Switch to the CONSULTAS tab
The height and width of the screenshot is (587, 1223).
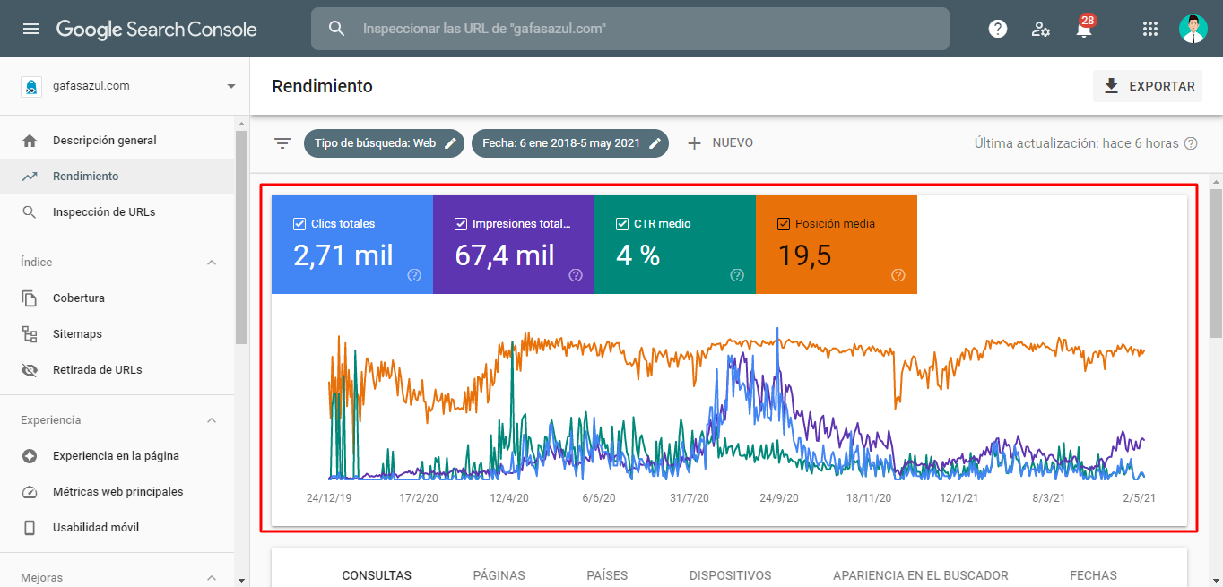tap(377, 575)
